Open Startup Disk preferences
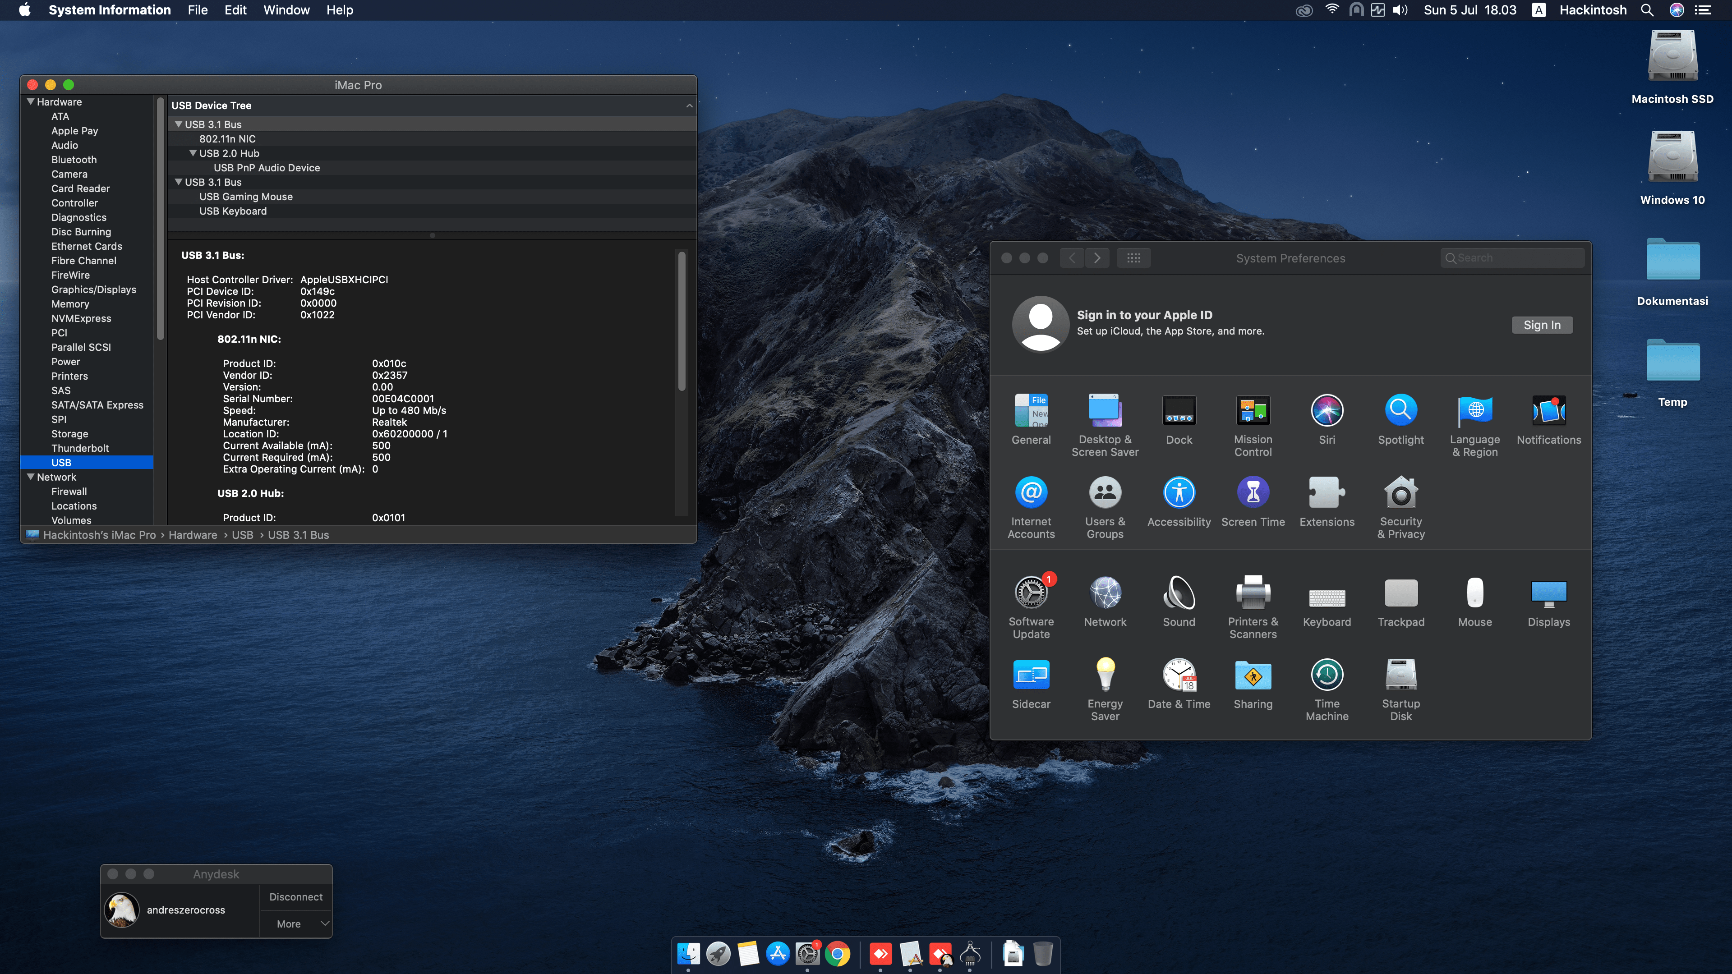Image resolution: width=1732 pixels, height=974 pixels. point(1400,675)
